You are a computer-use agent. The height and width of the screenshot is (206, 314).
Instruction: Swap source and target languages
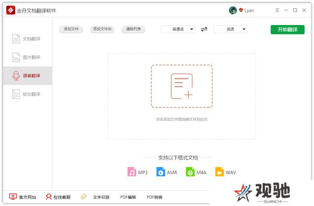204,29
